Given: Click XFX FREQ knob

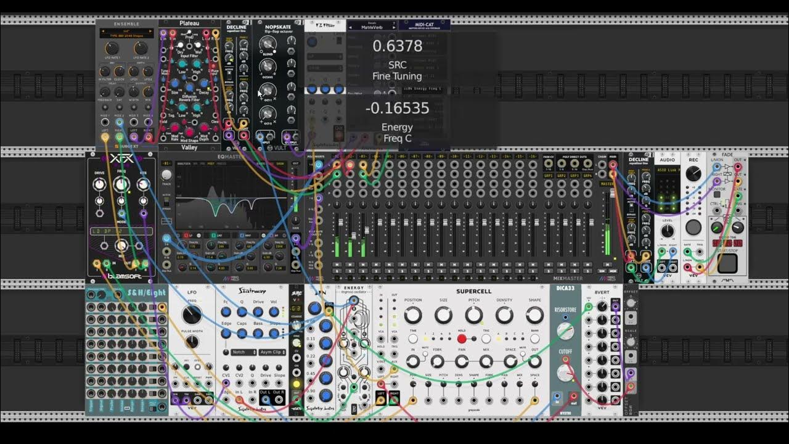Looking at the screenshot, I should pos(121,184).
